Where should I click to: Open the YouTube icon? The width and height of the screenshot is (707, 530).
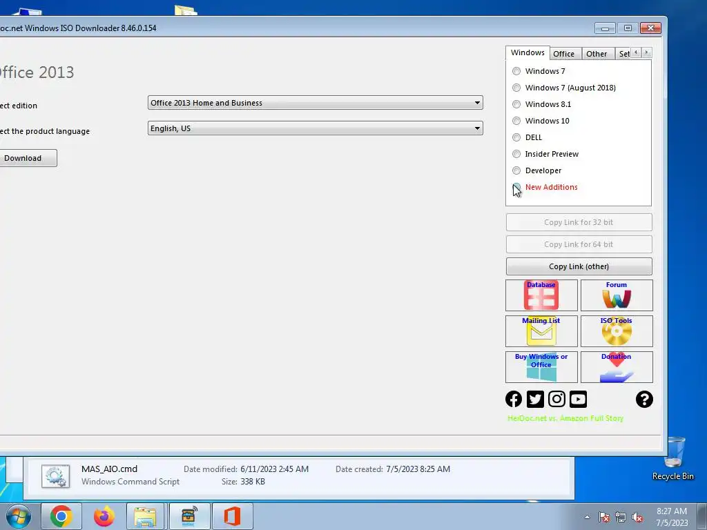pyautogui.click(x=578, y=399)
